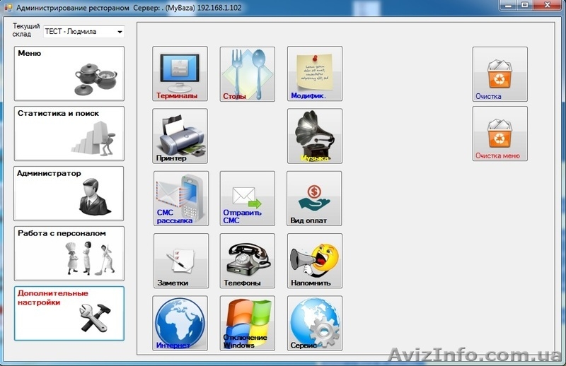Open the Интернет globe icon
This screenshot has height=366, width=566.
[180, 323]
